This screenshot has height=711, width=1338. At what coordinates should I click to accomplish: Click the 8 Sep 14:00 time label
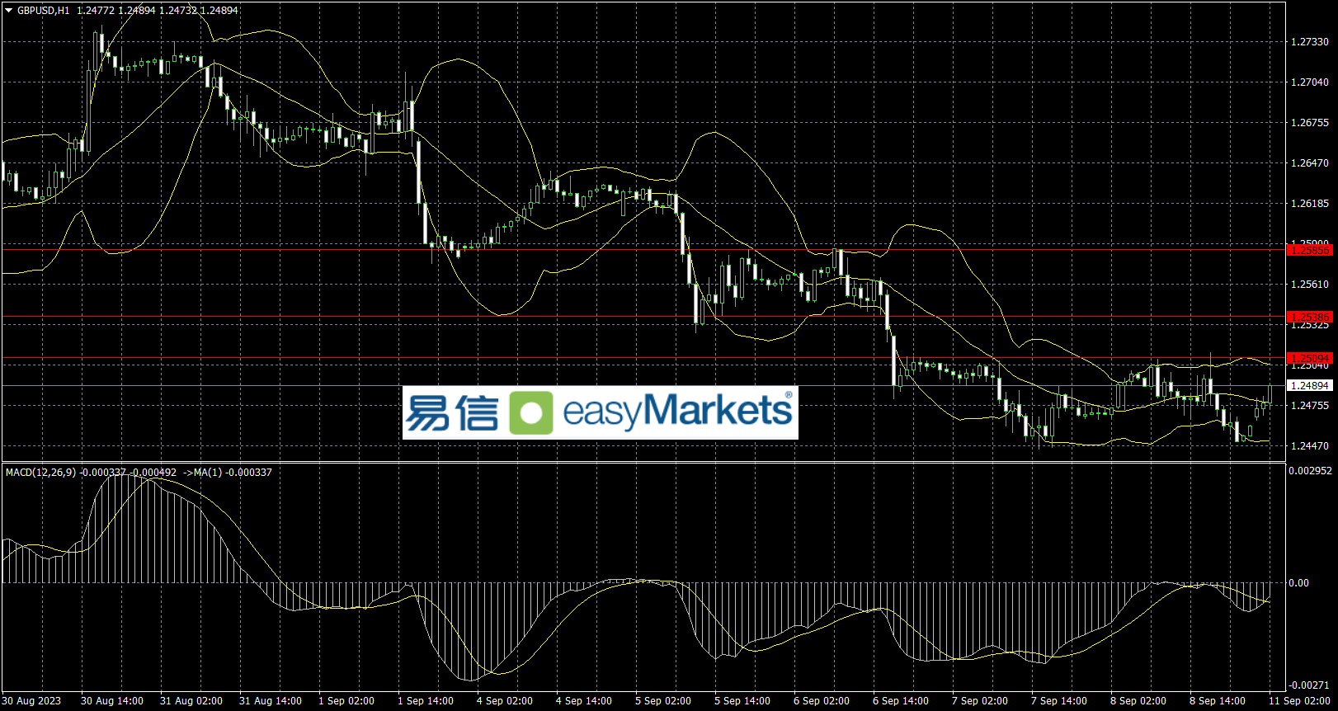[1218, 701]
